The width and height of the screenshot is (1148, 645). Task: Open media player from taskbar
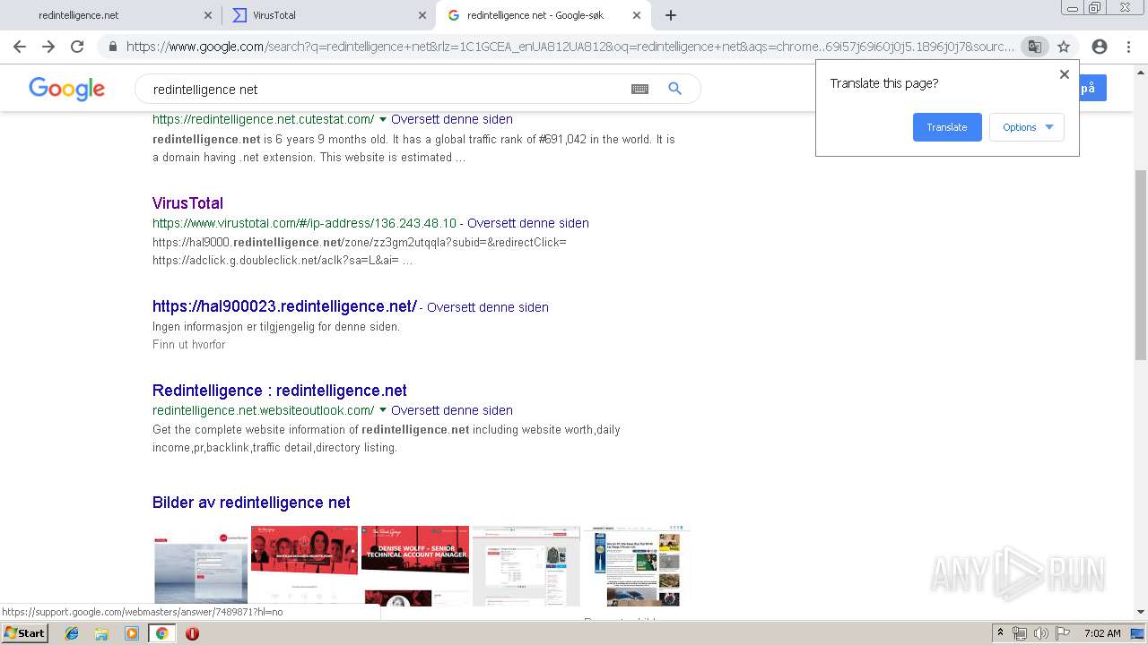pos(132,633)
